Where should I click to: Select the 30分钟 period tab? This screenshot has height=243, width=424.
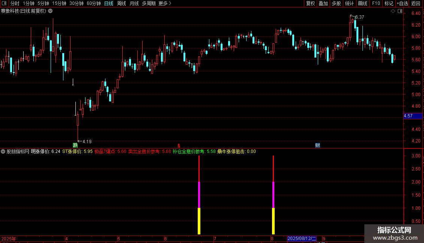click(76, 3)
